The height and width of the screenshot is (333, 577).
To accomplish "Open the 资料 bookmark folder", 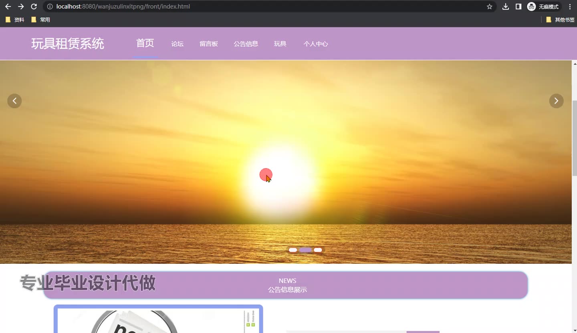I will 15,20.
